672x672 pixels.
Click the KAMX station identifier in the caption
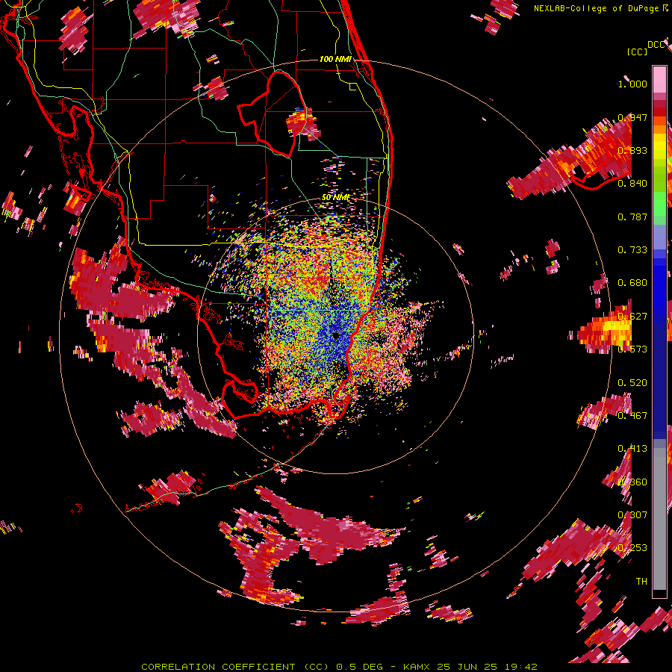tap(418, 667)
